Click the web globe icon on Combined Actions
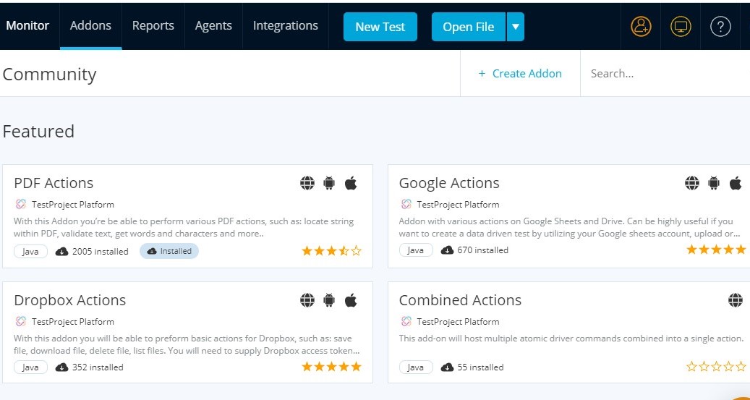Image resolution: width=750 pixels, height=400 pixels. [x=736, y=300]
